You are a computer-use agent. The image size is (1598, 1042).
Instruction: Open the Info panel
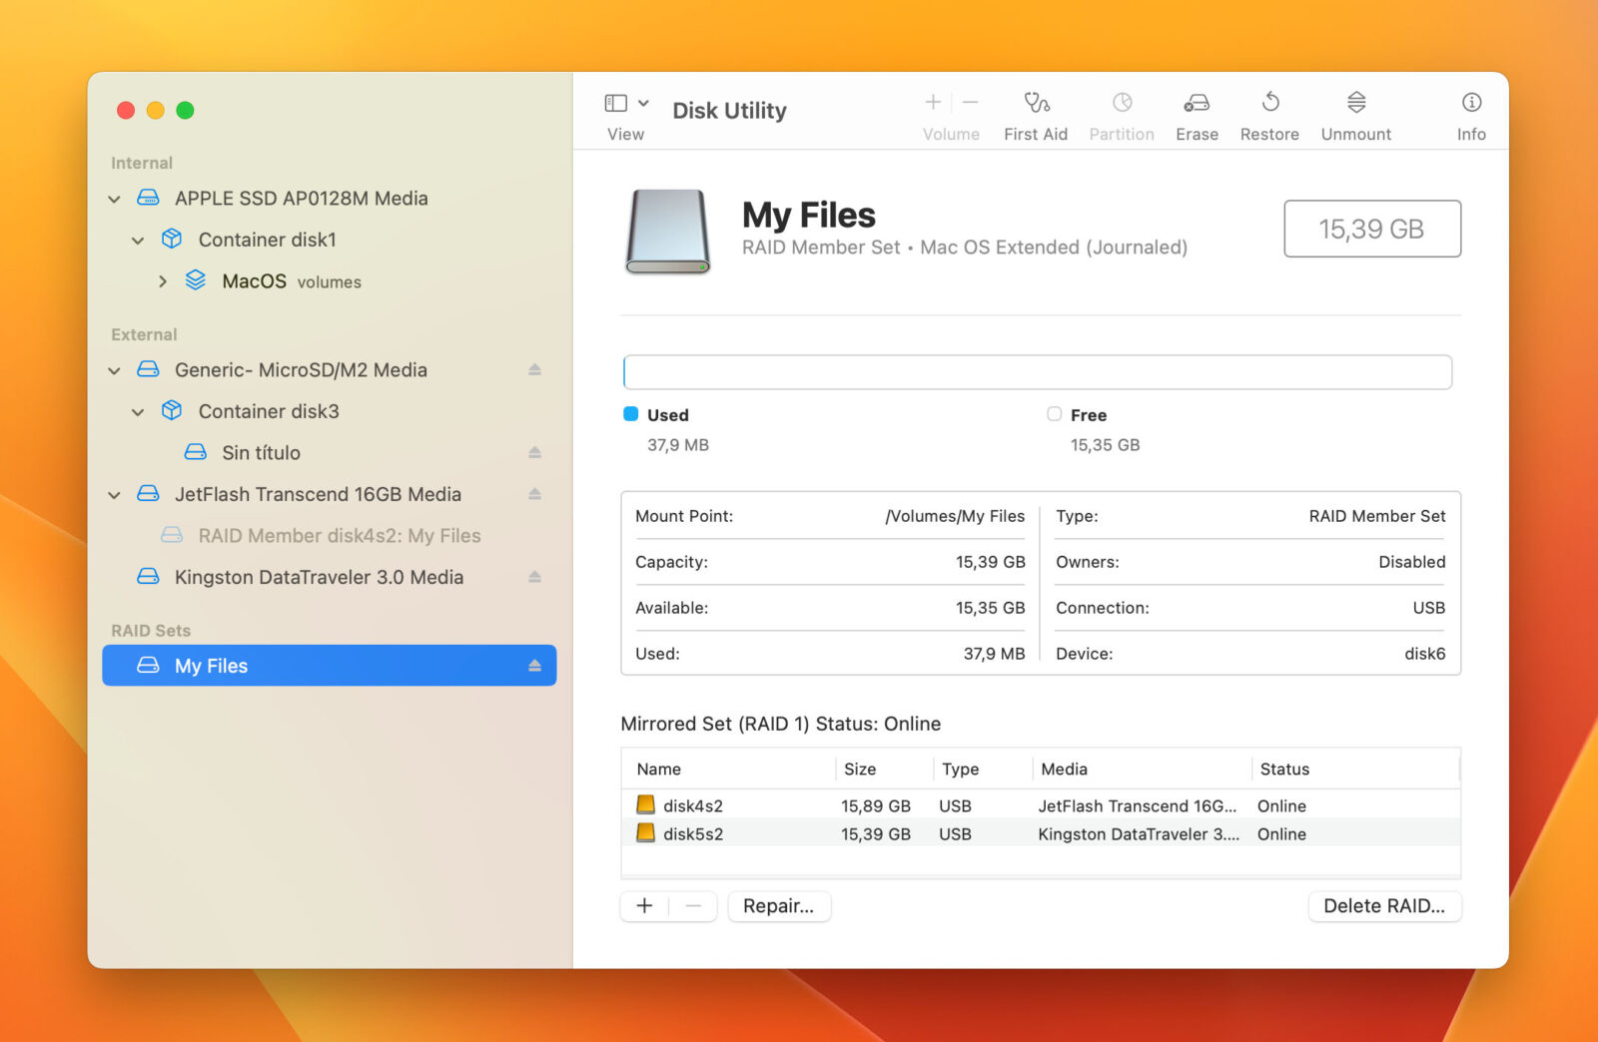(1471, 112)
